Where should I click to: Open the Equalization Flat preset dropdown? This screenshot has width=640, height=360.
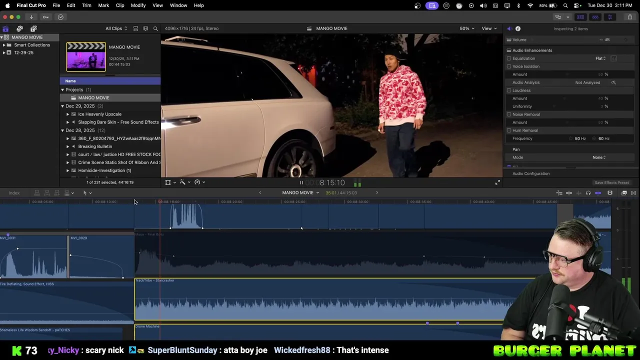[600, 58]
